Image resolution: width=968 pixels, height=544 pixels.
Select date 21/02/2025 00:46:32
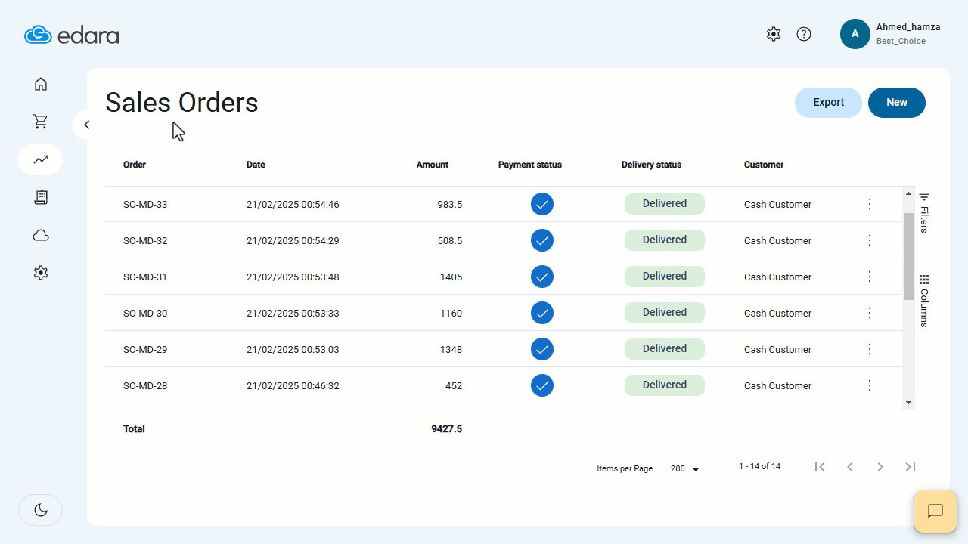pyautogui.click(x=293, y=386)
